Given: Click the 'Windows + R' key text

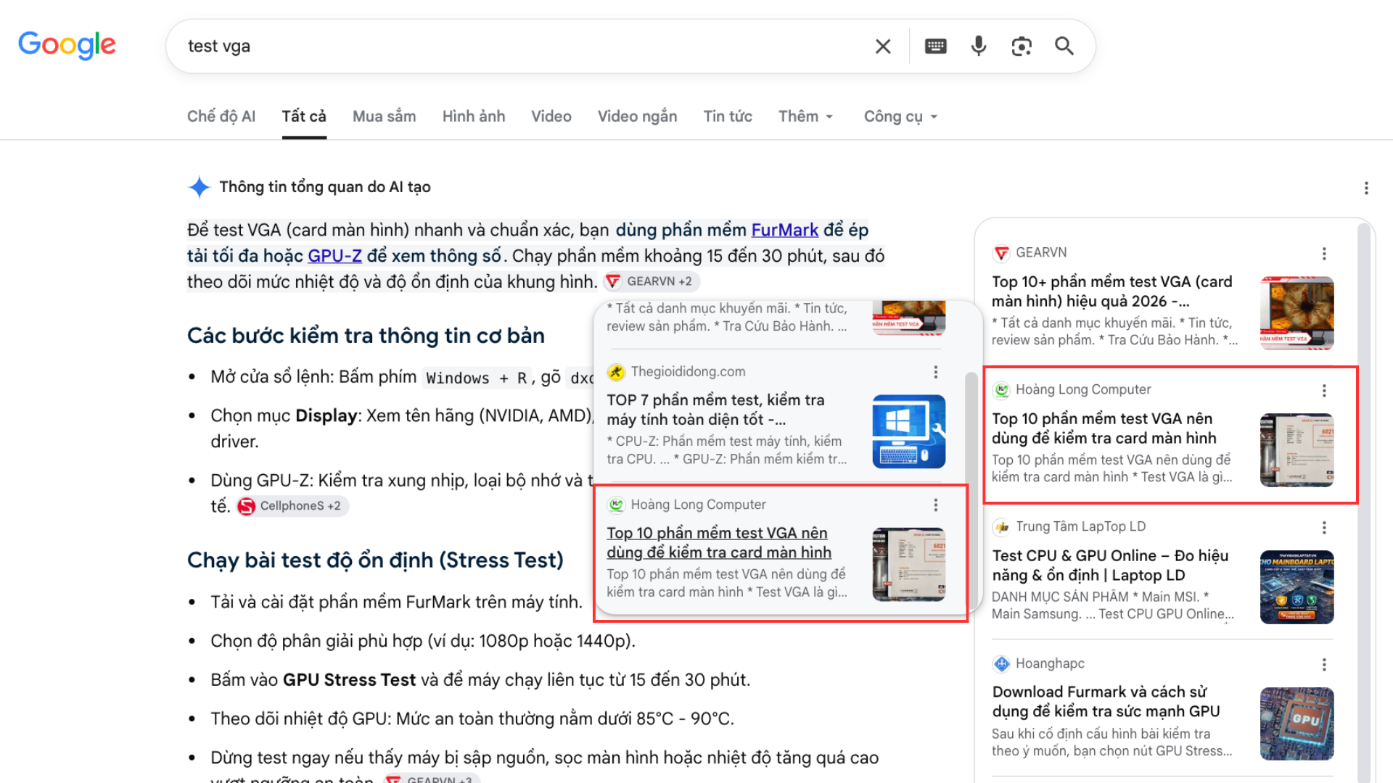Looking at the screenshot, I should pyautogui.click(x=477, y=378).
